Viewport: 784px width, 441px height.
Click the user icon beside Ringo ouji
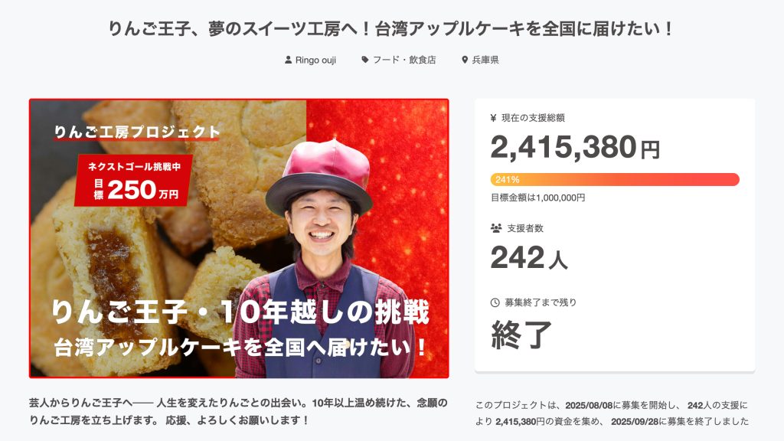[x=288, y=60]
